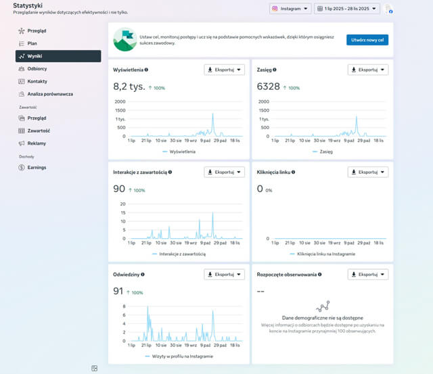Click Utwórz nowy cel button

pos(367,40)
